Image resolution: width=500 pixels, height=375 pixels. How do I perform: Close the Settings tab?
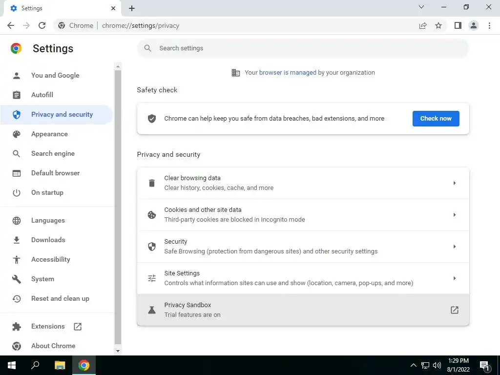pyautogui.click(x=113, y=8)
